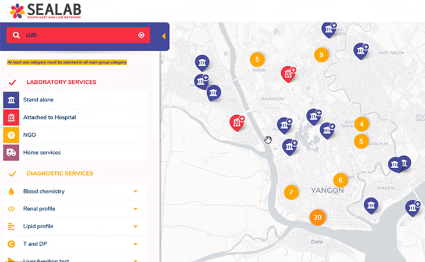Select the NGO label

(x=29, y=135)
